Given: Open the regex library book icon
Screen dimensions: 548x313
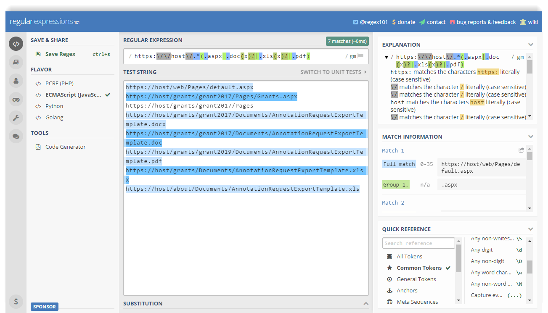Looking at the screenshot, I should pyautogui.click(x=16, y=62).
